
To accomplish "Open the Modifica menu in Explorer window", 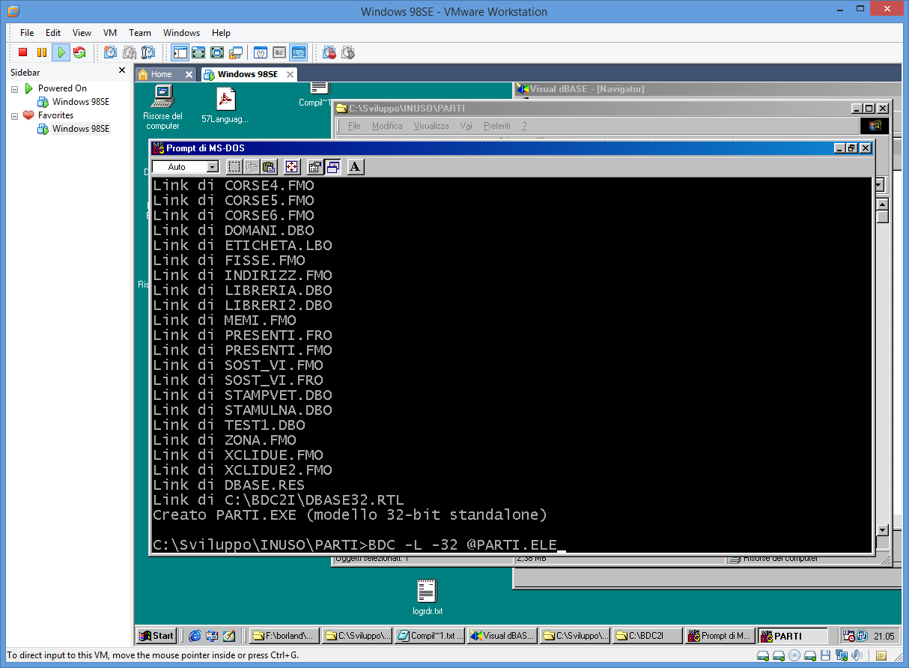I will (x=387, y=126).
